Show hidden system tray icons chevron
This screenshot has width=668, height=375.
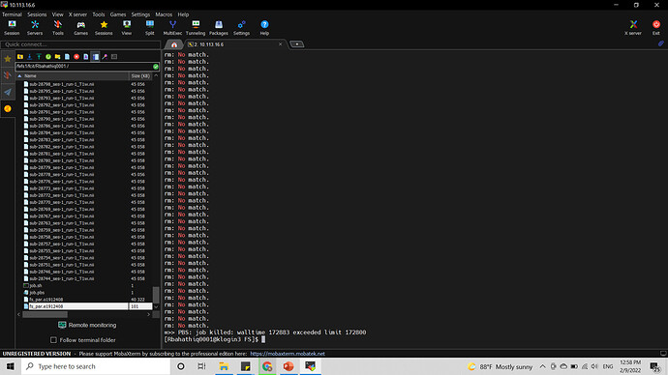[542, 366]
